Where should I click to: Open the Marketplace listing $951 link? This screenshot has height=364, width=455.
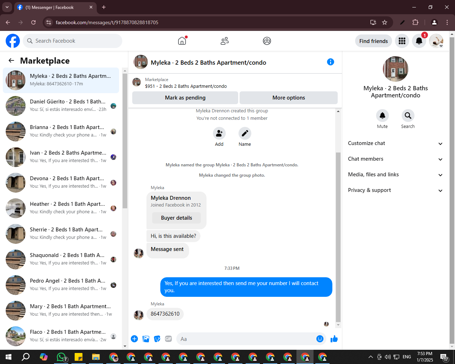pyautogui.click(x=186, y=86)
